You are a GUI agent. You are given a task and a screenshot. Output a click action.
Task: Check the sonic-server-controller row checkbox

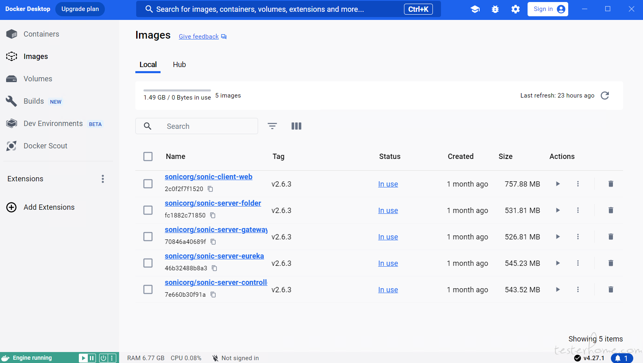click(148, 289)
